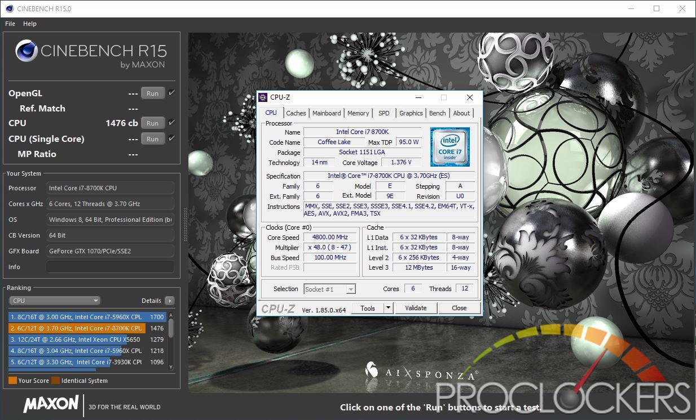Toggle the CPU (Single Core) test checkbox
This screenshot has height=420, width=696.
point(171,138)
